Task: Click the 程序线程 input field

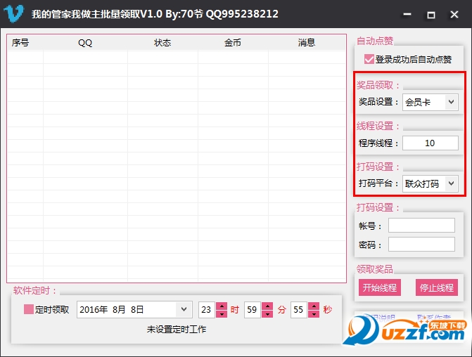Action: [x=430, y=143]
